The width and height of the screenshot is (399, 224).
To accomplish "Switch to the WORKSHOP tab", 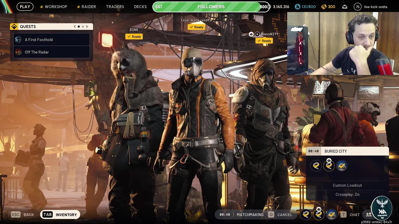I will (x=56, y=7).
